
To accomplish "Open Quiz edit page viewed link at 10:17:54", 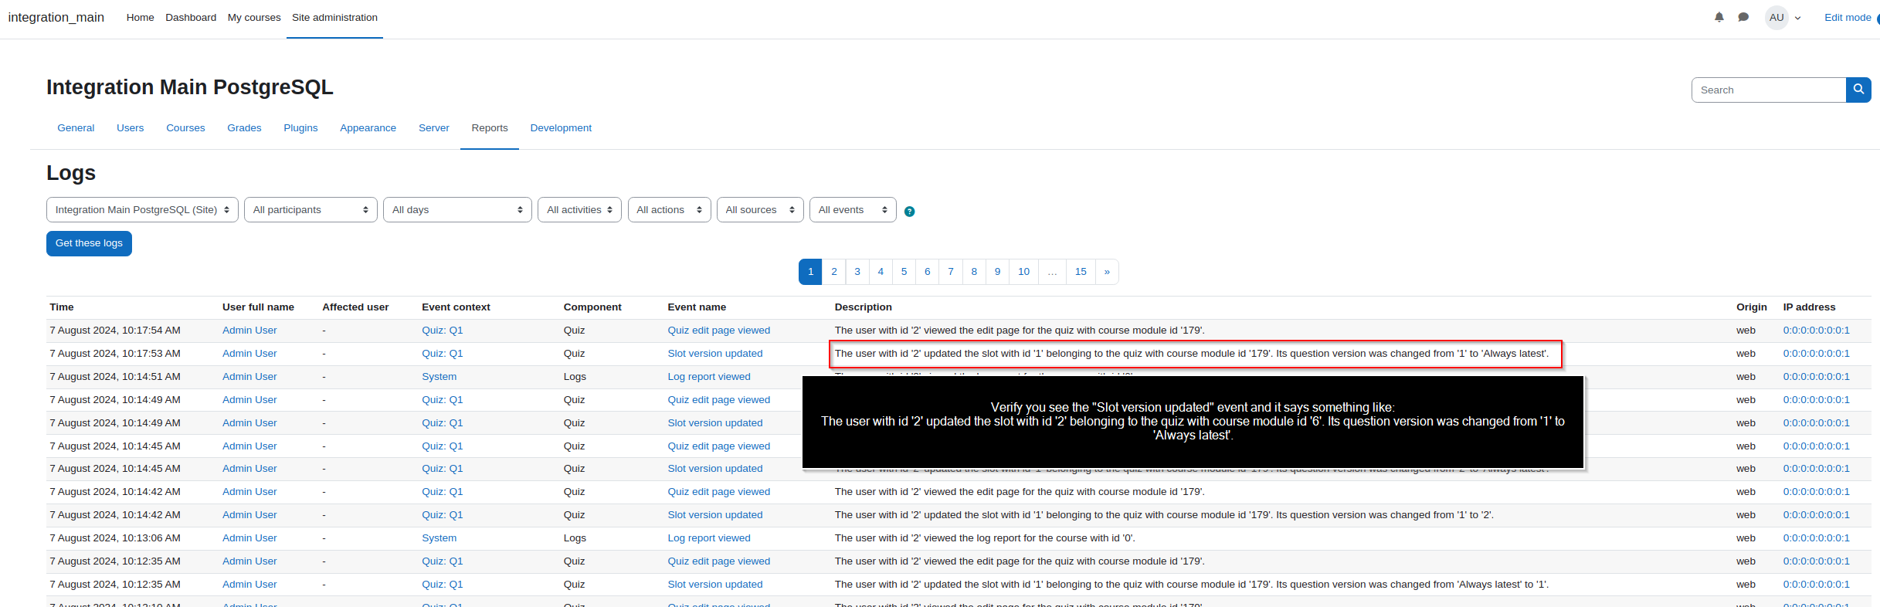I will point(719,331).
